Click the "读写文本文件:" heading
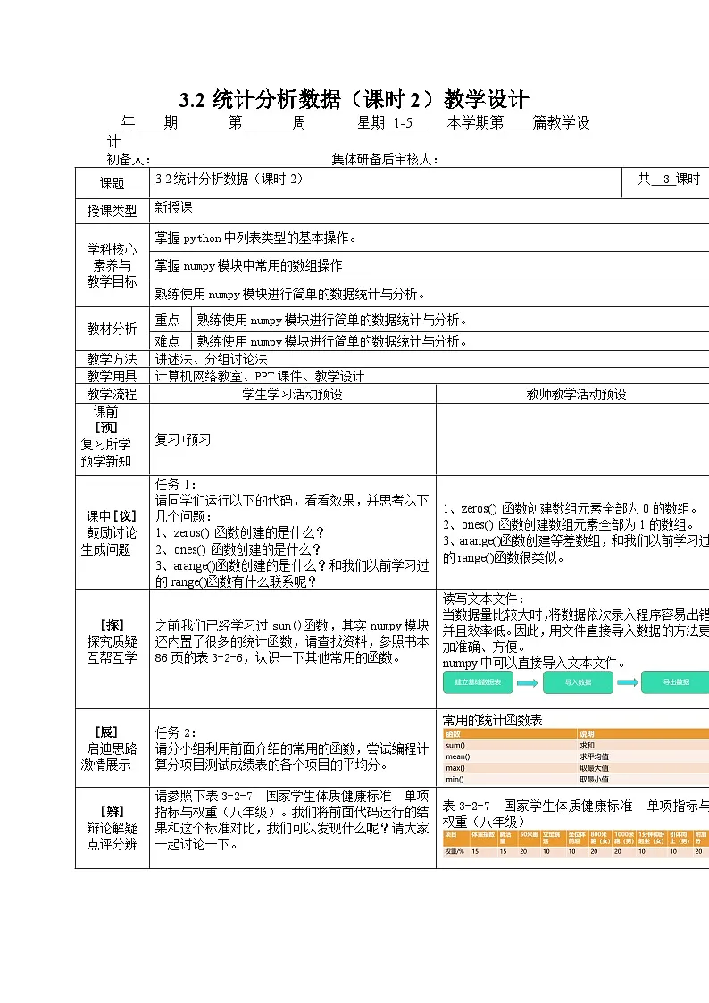 coord(484,598)
